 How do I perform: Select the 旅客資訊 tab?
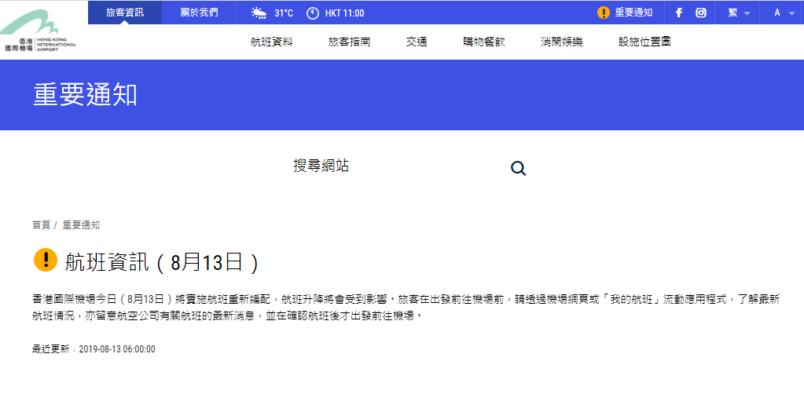pos(125,13)
